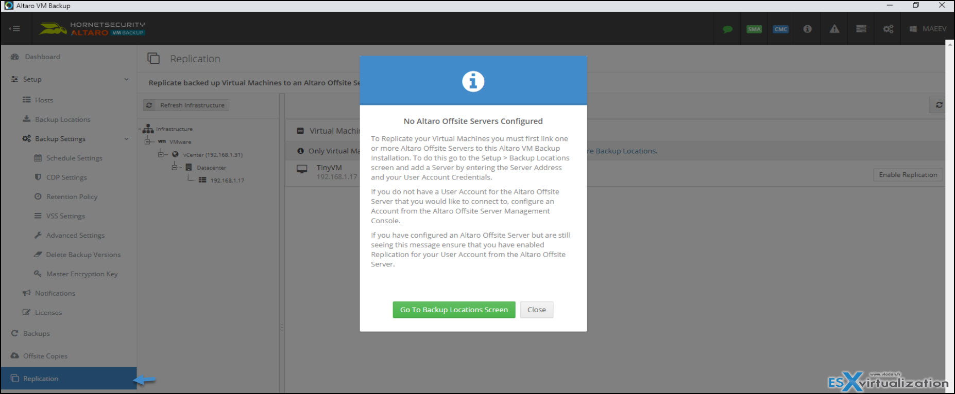The height and width of the screenshot is (394, 955).
Task: Open Schedule Settings
Action: [x=74, y=158]
